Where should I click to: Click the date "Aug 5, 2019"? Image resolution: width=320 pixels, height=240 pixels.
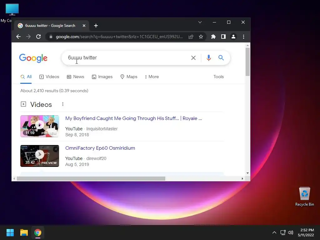coord(77,164)
